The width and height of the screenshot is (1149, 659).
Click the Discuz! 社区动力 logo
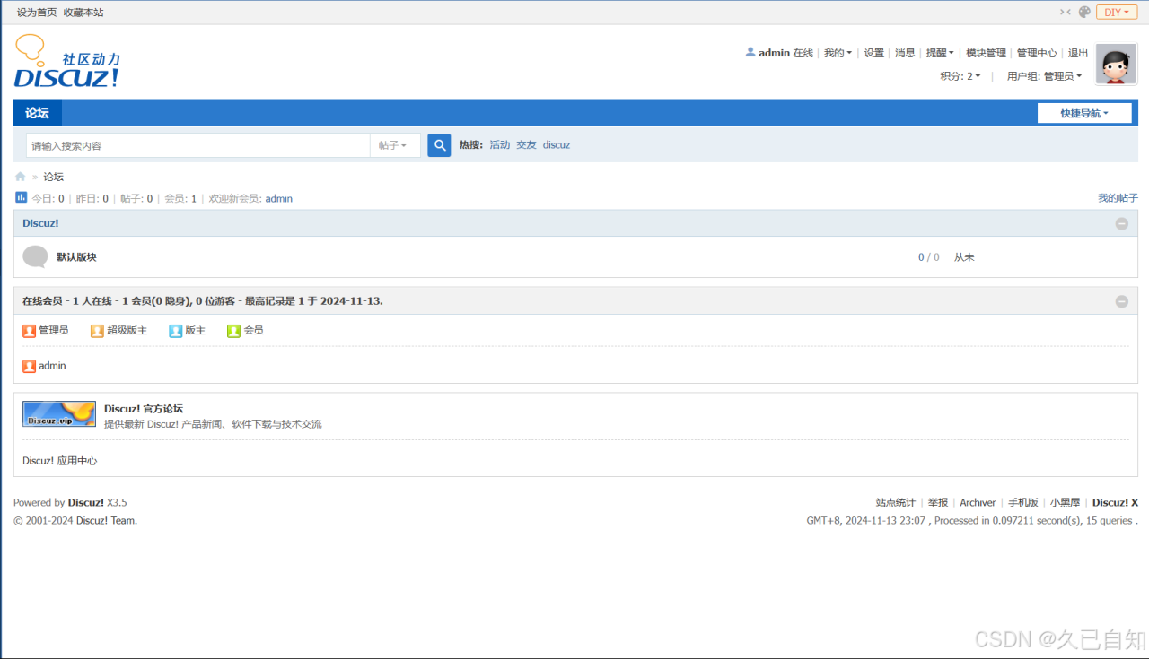[x=66, y=61]
